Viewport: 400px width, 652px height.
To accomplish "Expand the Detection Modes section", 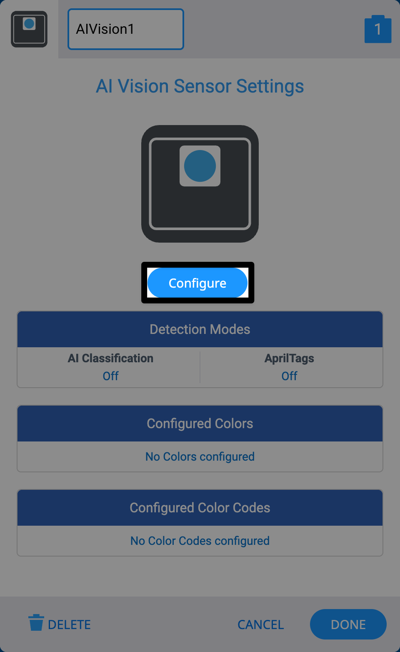I will coord(200,329).
